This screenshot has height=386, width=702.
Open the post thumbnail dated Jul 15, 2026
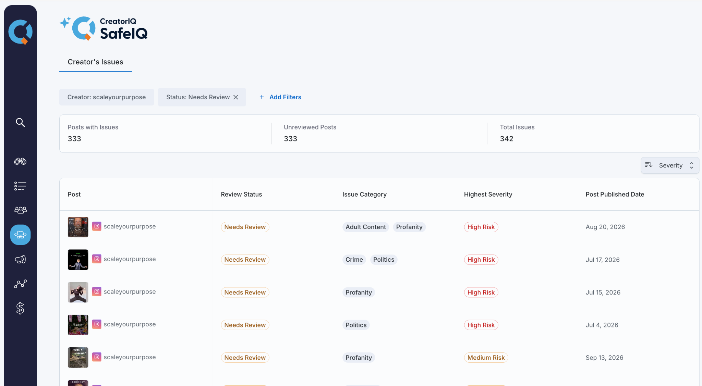(78, 292)
